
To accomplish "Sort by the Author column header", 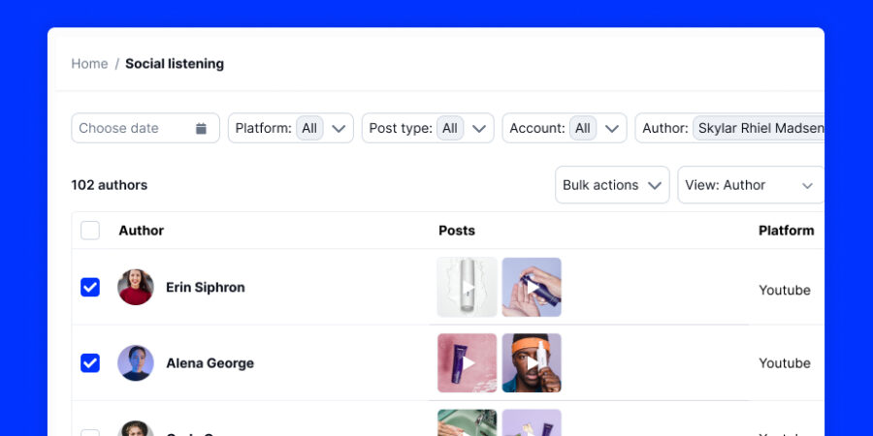I will pos(141,231).
